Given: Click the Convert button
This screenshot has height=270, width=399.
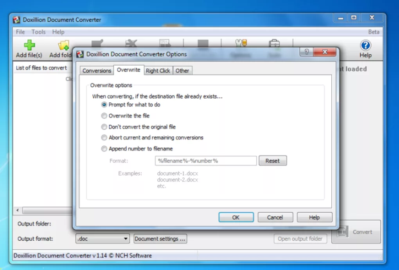Looking at the screenshot, I should 356,232.
